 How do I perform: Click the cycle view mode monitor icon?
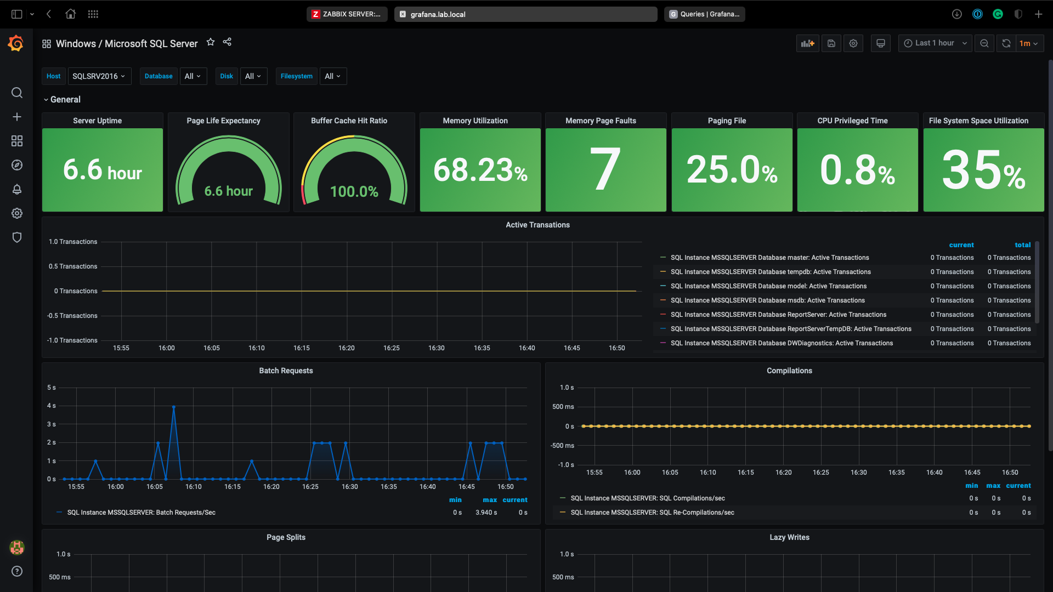880,43
